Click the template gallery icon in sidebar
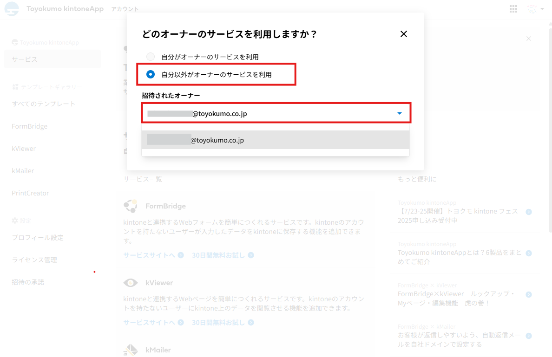This screenshot has width=552, height=357. 15,87
